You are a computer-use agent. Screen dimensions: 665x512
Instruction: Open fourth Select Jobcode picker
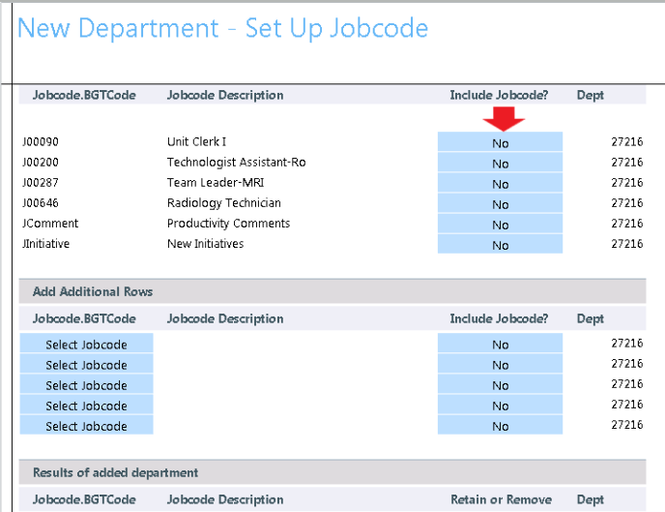tap(86, 406)
